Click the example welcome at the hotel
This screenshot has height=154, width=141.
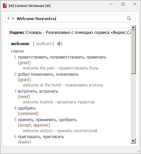pyautogui.click(x=42, y=85)
